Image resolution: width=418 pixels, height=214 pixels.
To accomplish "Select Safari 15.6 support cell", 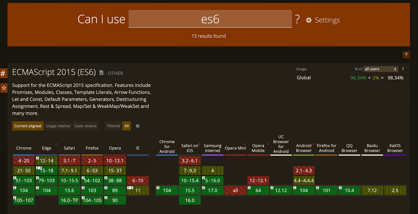I will tap(69, 190).
